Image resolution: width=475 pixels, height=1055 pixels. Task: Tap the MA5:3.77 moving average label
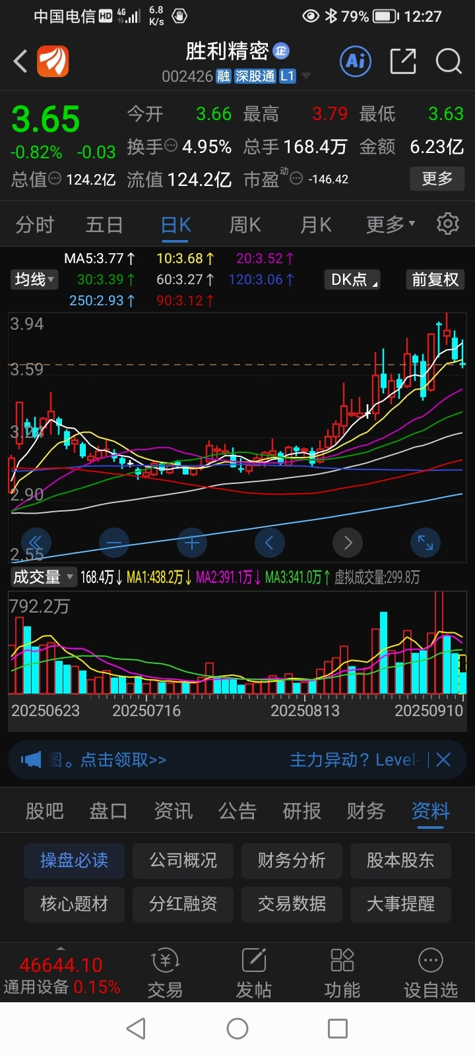100,258
